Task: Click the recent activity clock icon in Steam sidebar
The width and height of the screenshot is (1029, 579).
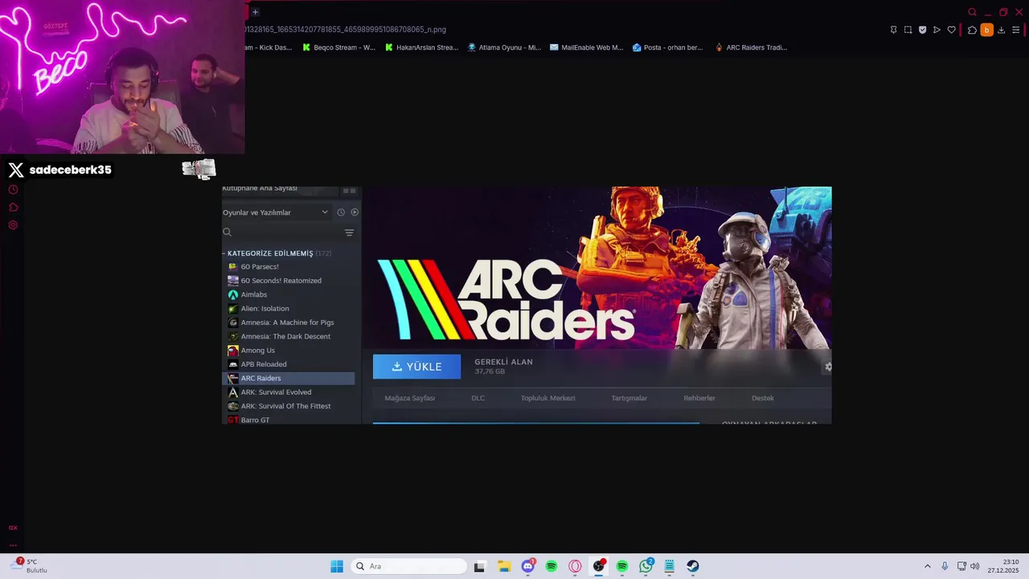Action: coord(341,212)
